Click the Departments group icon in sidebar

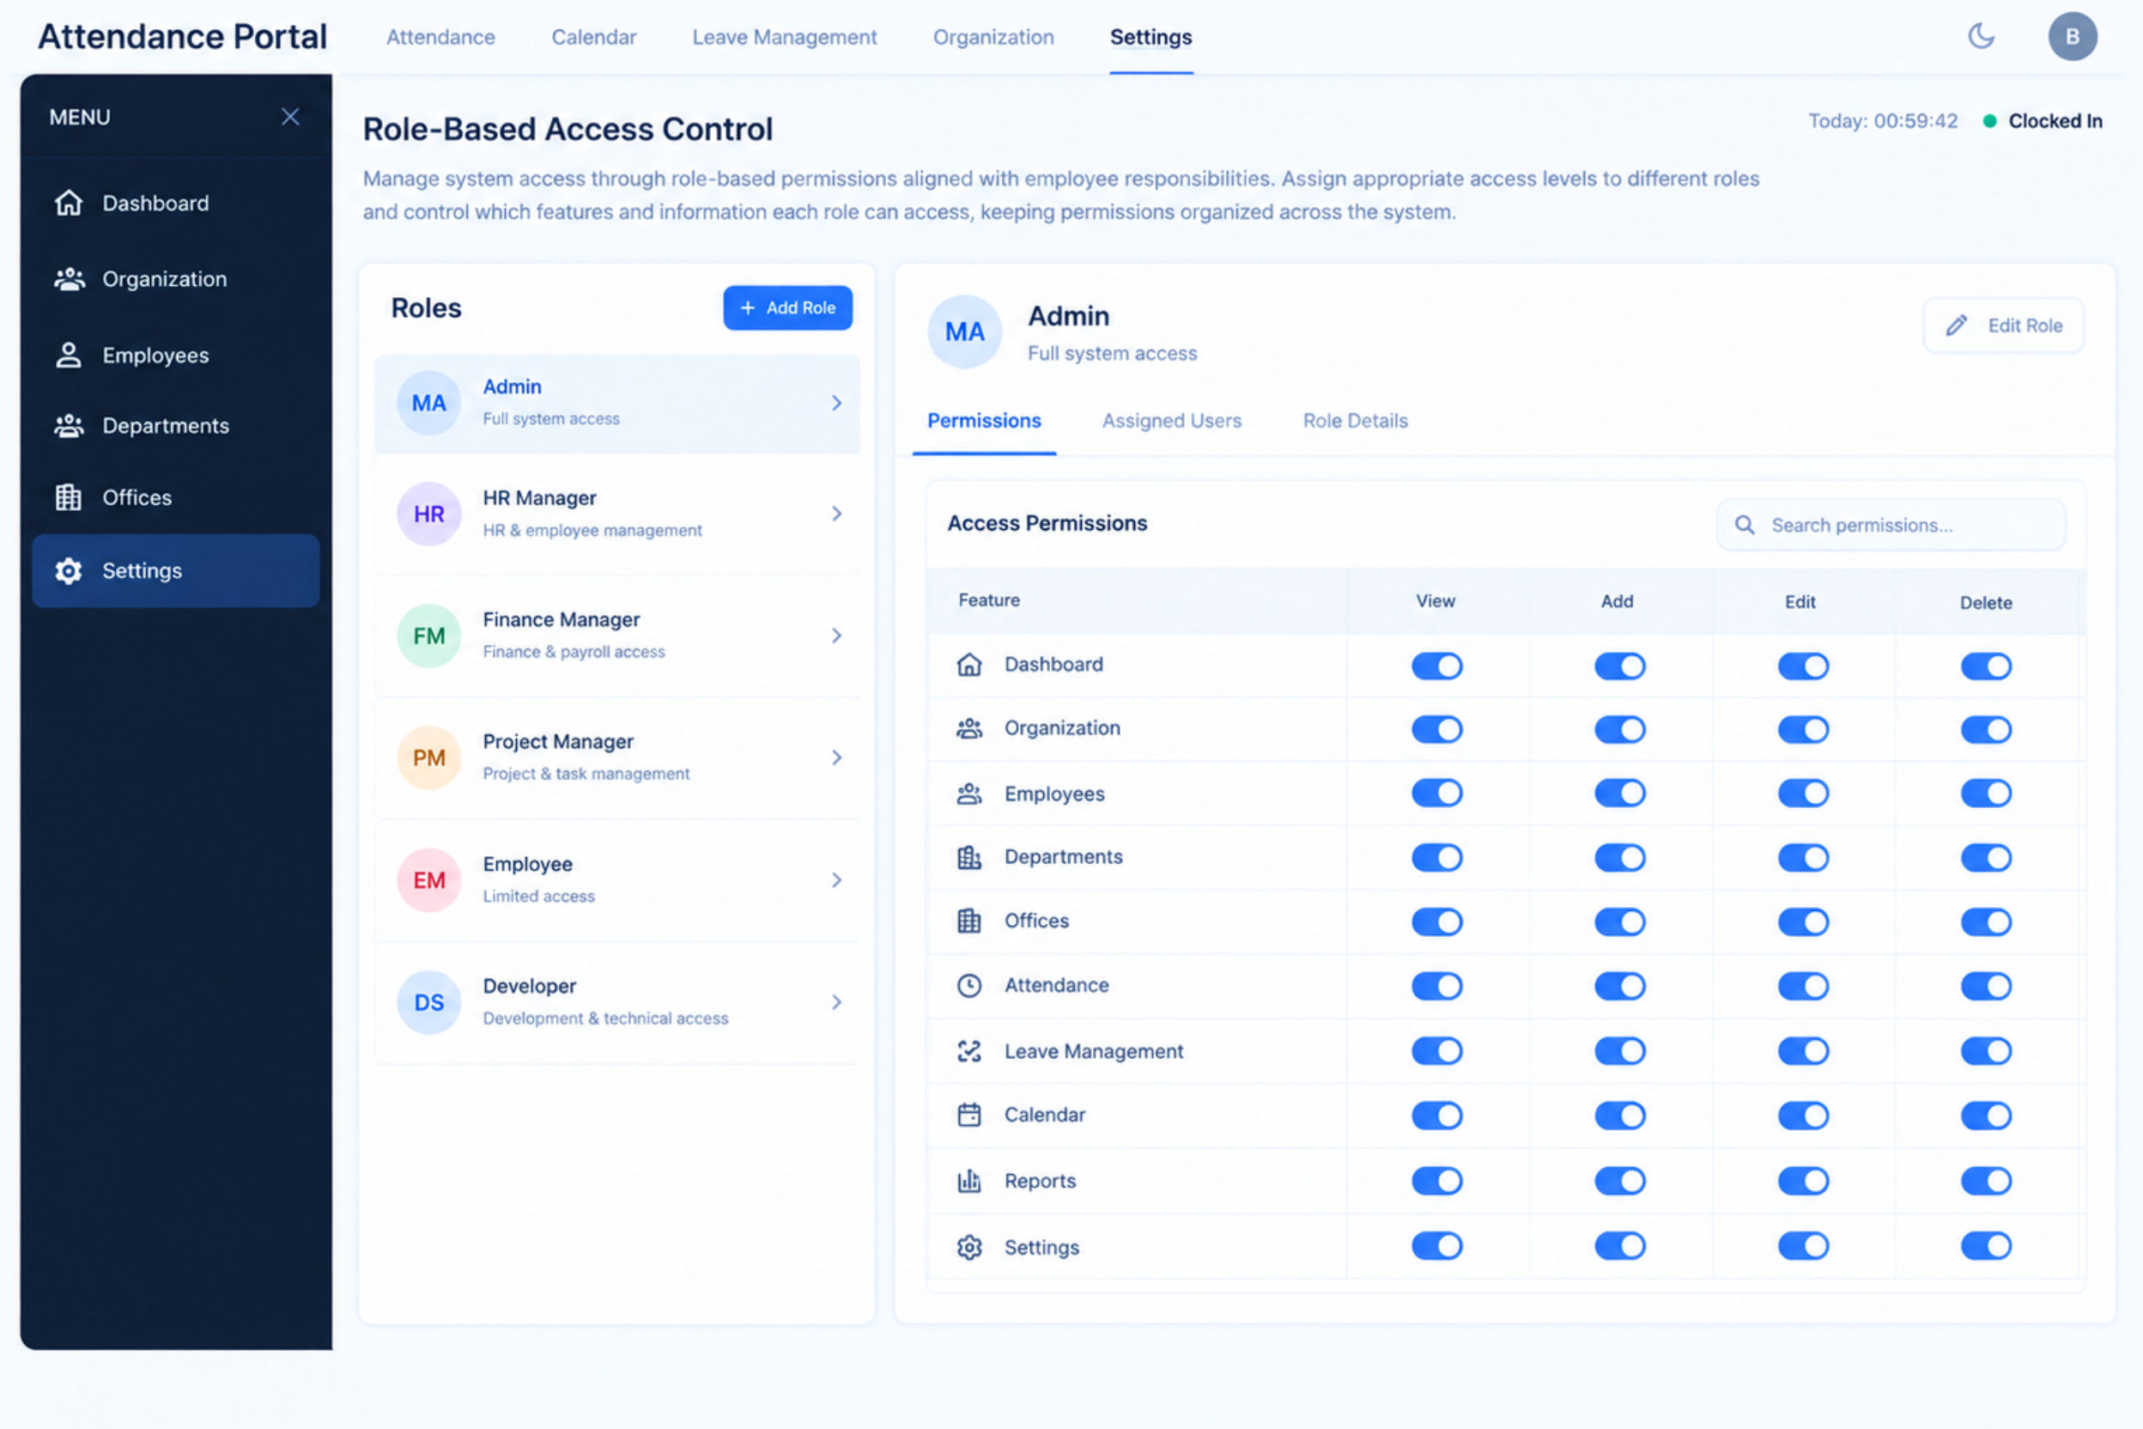pyautogui.click(x=69, y=426)
